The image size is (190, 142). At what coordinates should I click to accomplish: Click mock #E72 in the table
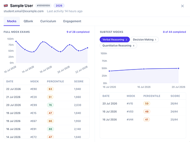pyautogui.click(x=33, y=137)
